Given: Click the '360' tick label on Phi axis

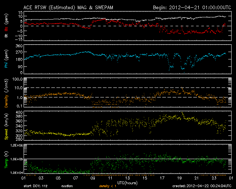Looking at the screenshot, I should pos(19,46).
